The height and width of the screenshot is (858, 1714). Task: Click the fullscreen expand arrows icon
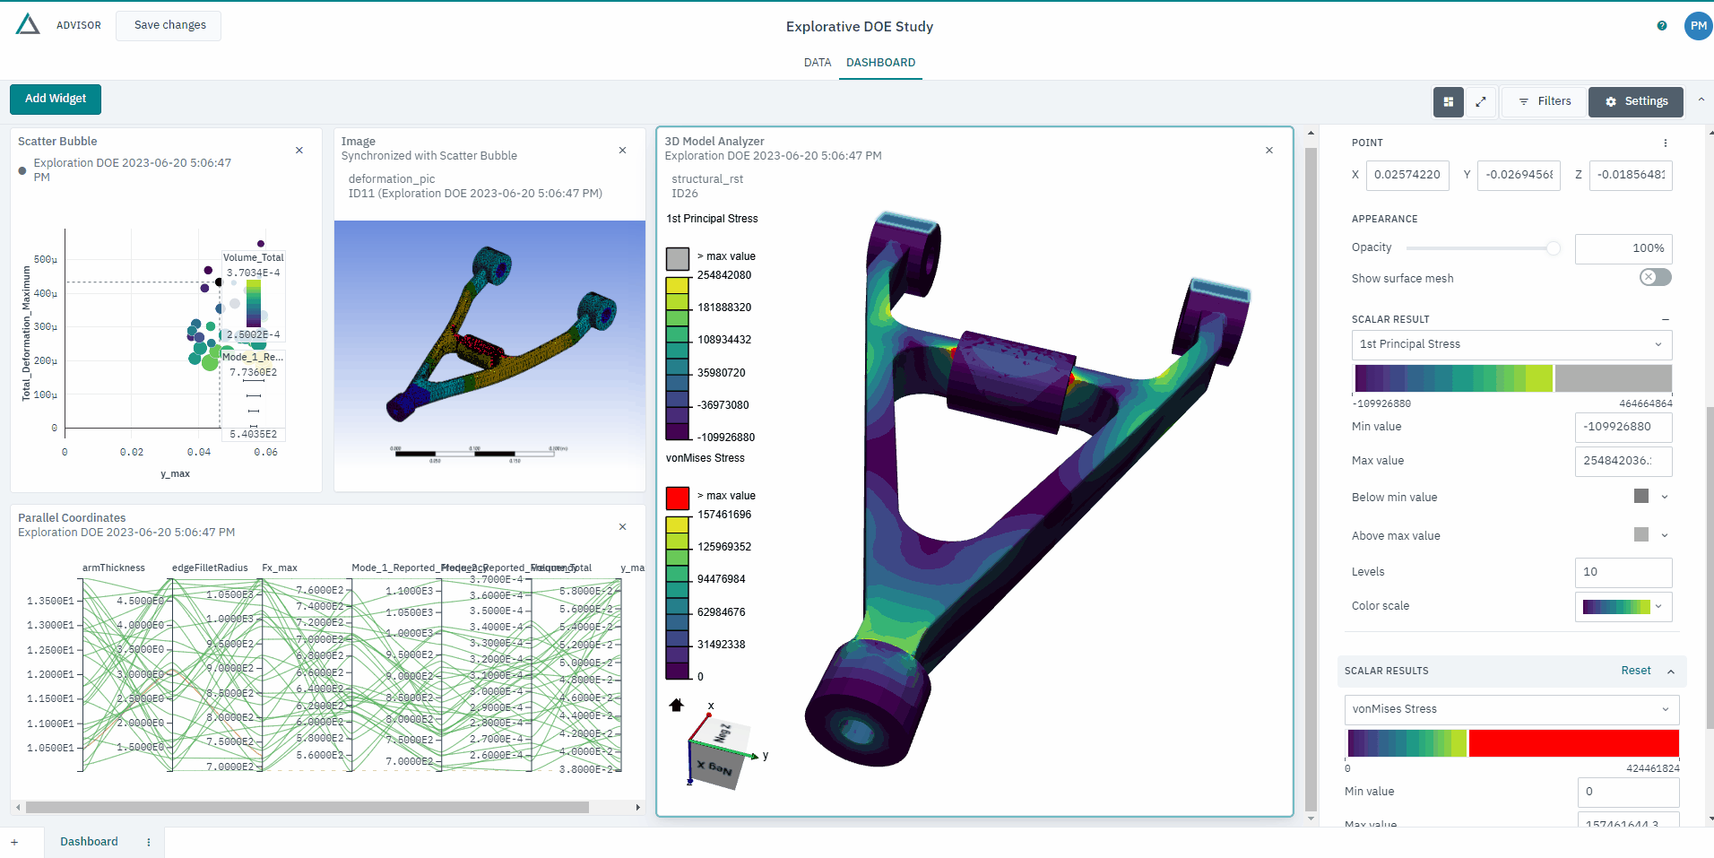(x=1481, y=102)
